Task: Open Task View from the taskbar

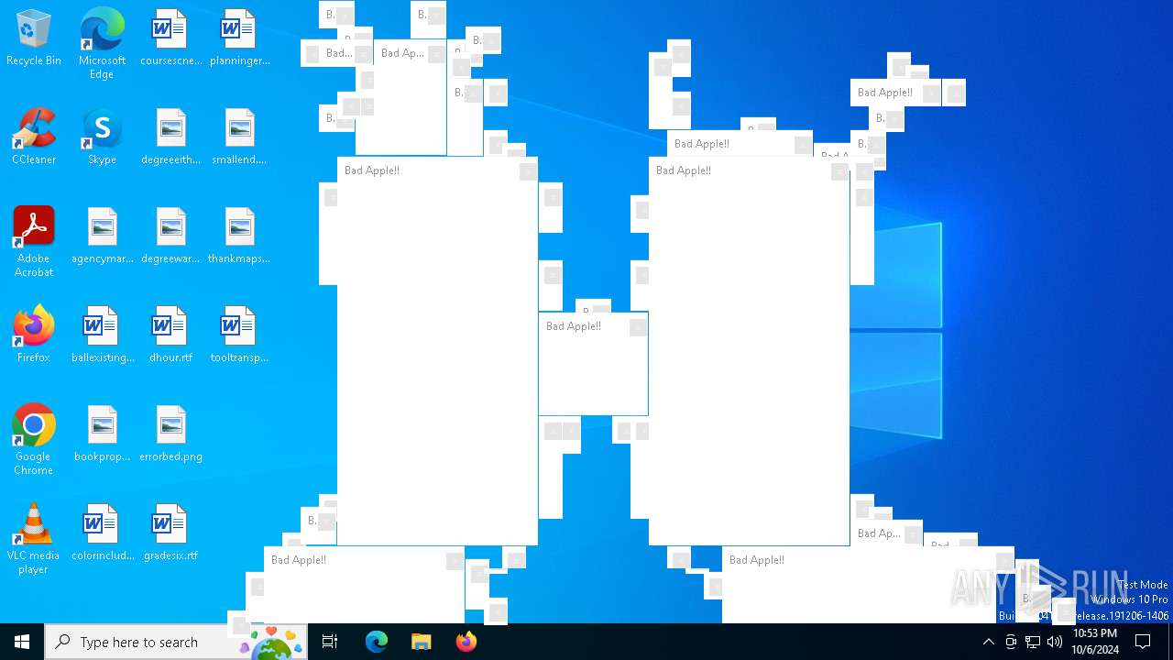Action: click(330, 642)
